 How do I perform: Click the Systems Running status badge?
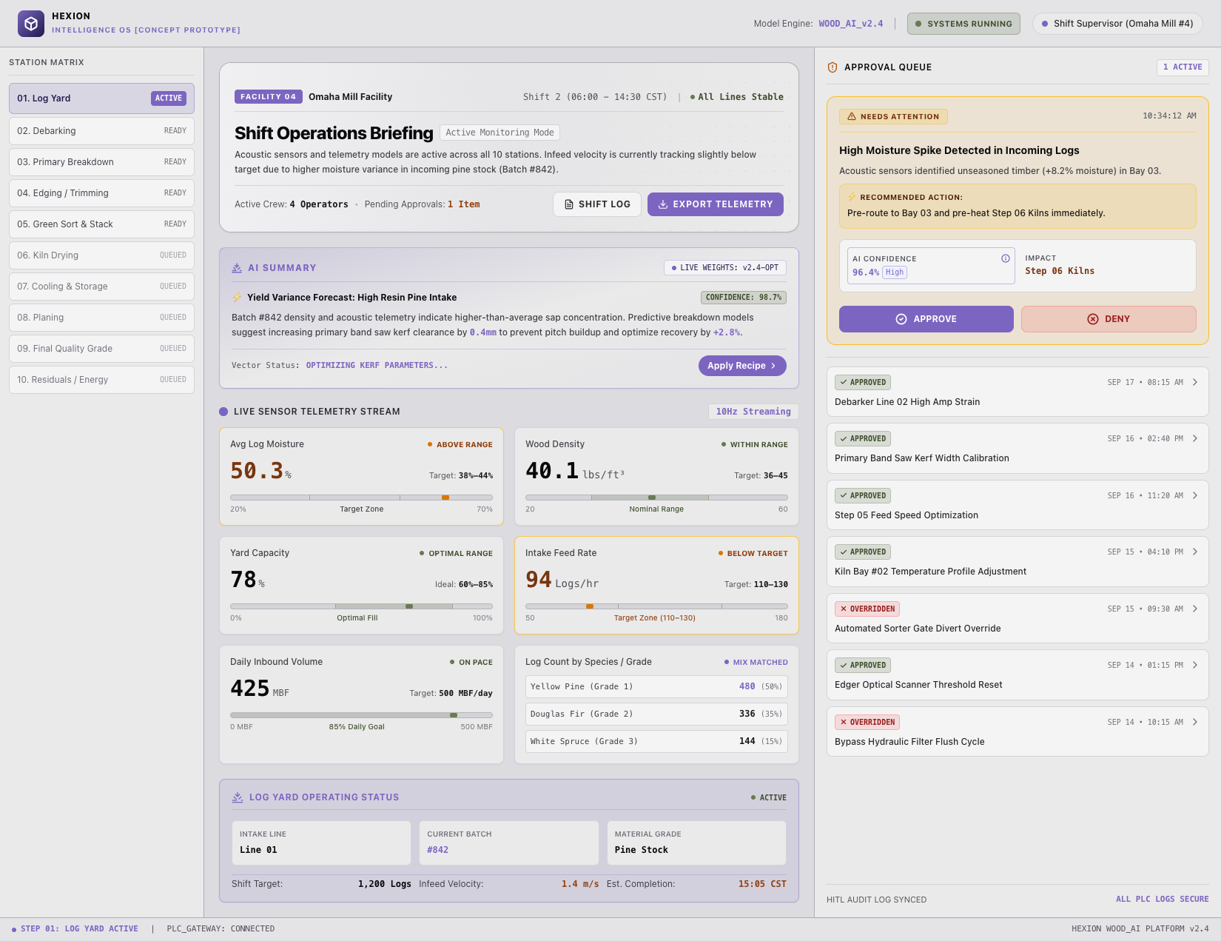tap(963, 24)
